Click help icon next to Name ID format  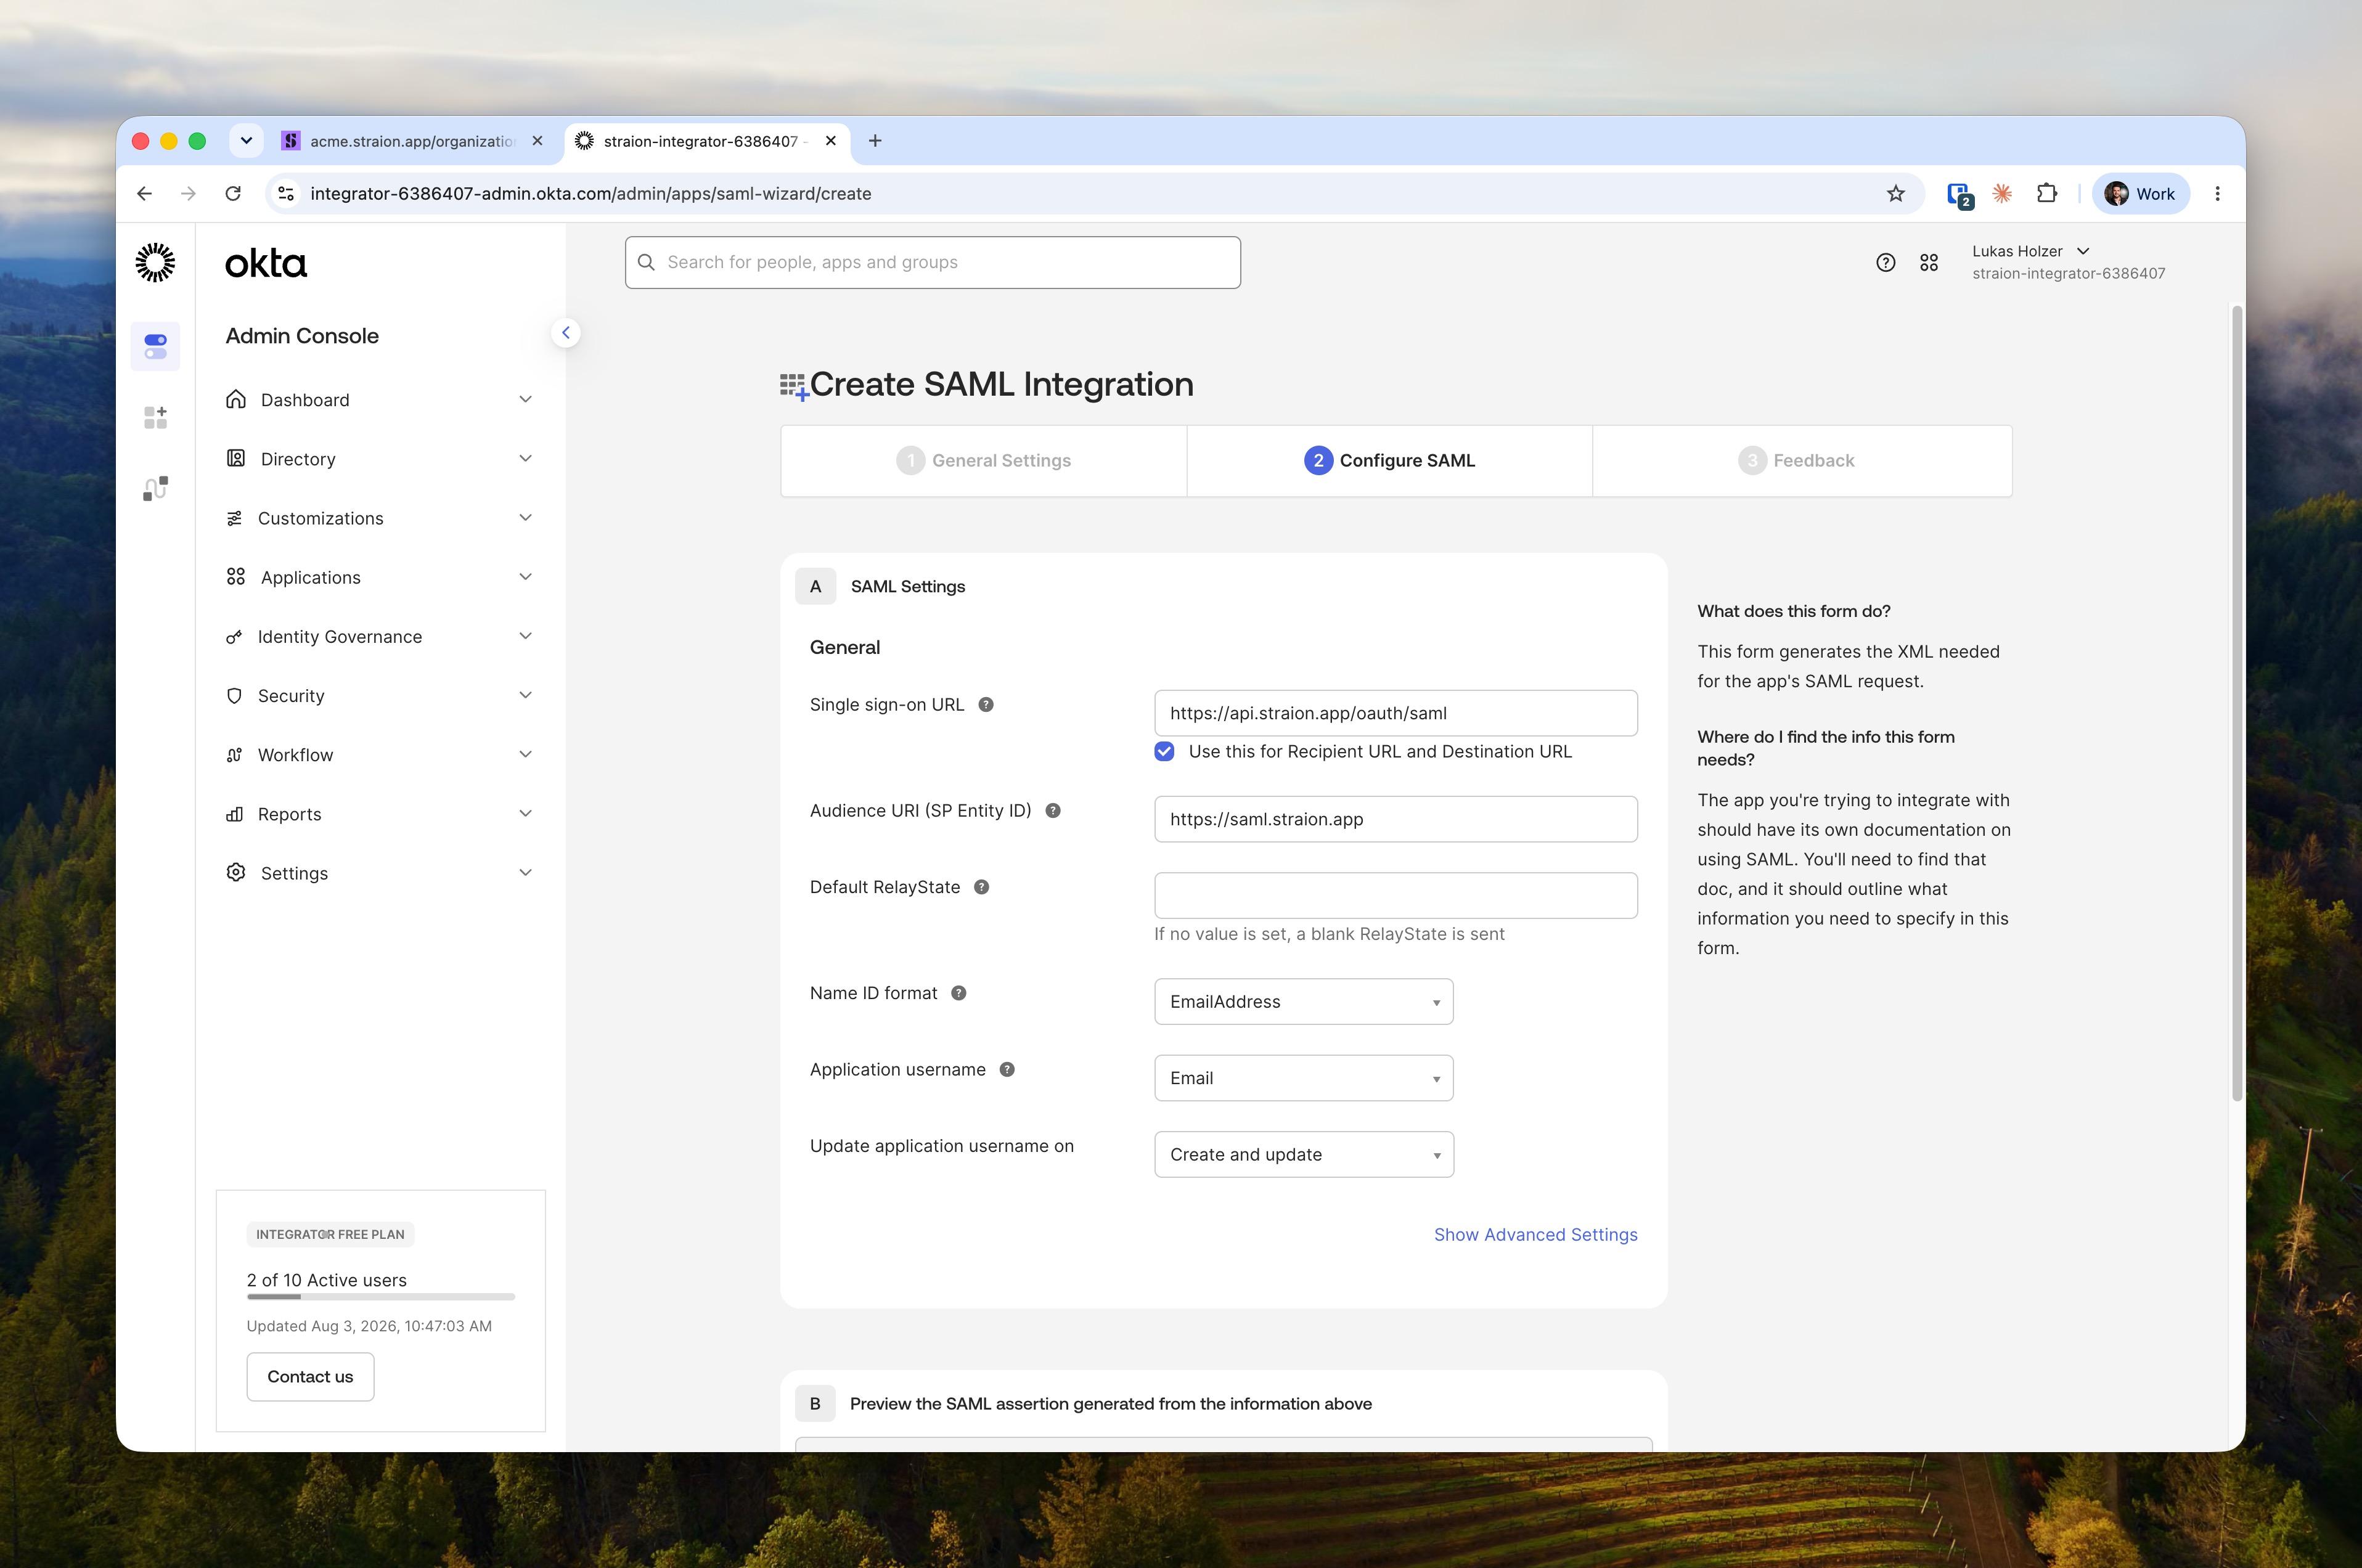click(x=959, y=993)
